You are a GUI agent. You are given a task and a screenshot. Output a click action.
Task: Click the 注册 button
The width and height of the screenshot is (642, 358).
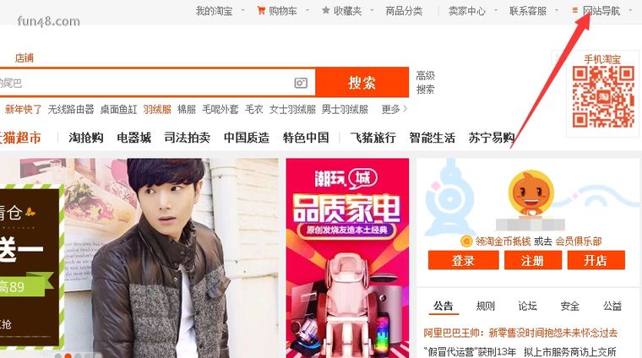click(x=533, y=260)
